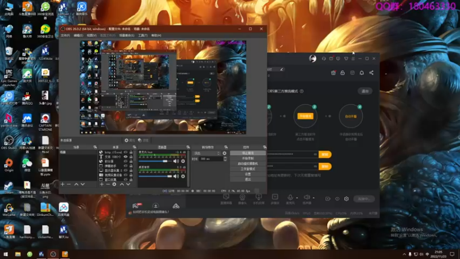Remove selected scene with minus icon
This screenshot has width=460, height=259.
68,184
